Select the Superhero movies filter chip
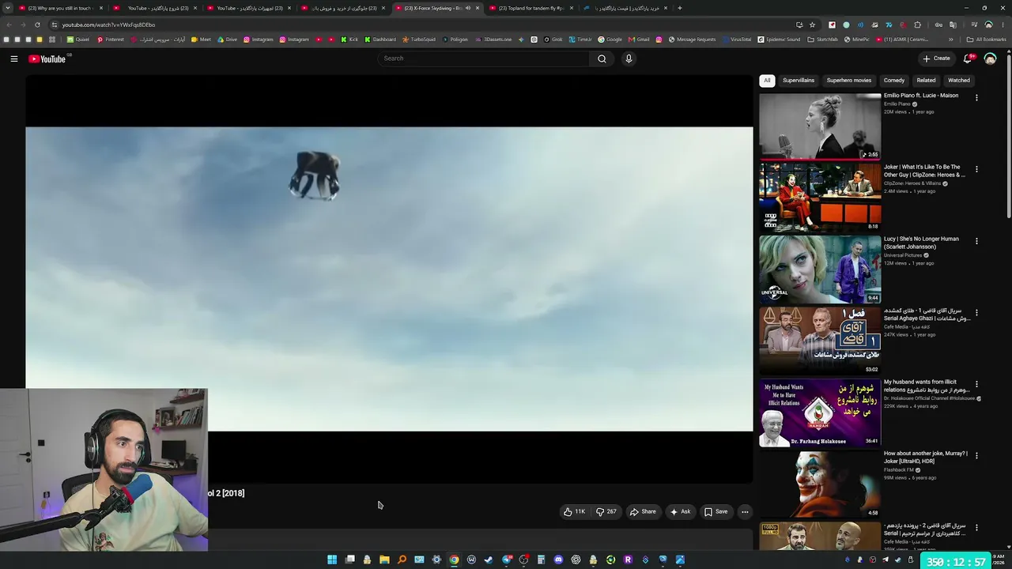Image resolution: width=1012 pixels, height=569 pixels. coord(849,81)
